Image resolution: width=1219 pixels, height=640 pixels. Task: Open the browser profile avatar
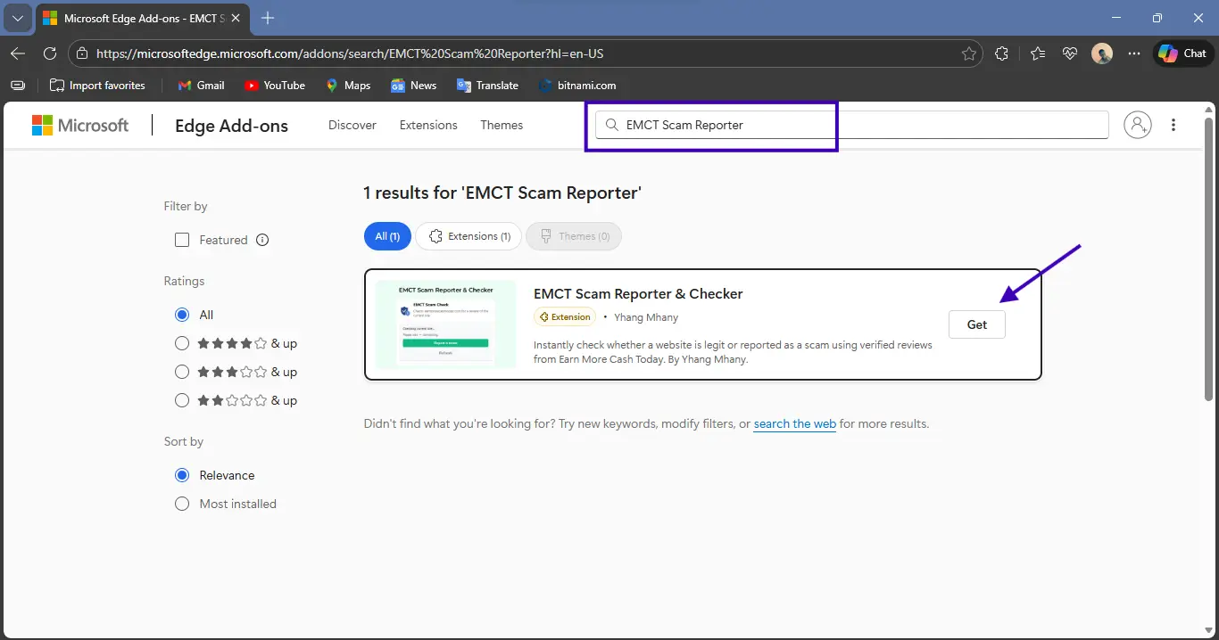(1102, 53)
